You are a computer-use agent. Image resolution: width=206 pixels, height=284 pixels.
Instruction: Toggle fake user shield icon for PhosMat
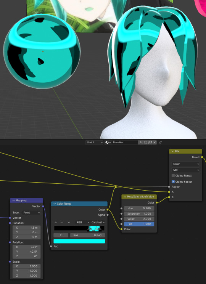(x=145, y=143)
